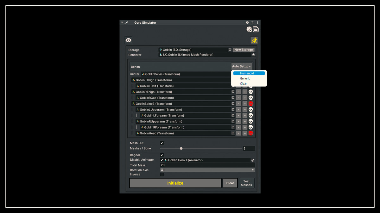Open object picker for GoblinRThigh

point(233,92)
